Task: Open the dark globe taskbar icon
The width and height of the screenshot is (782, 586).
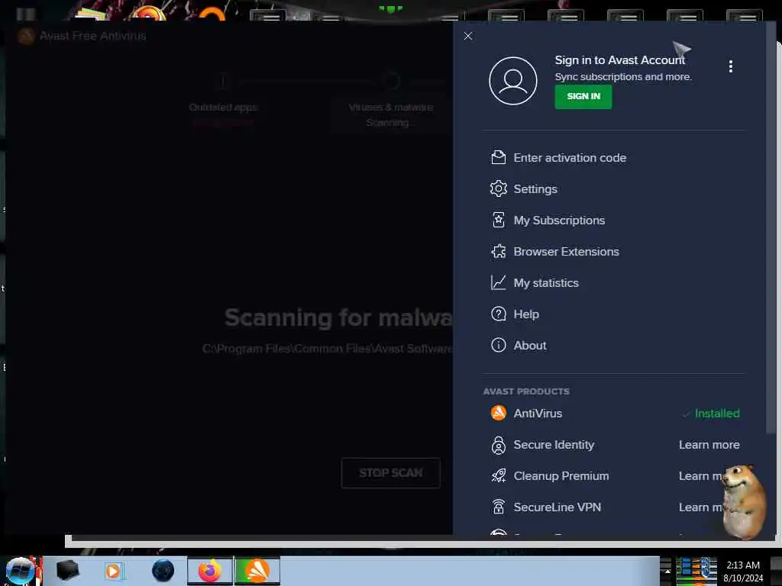Action: coord(163,571)
